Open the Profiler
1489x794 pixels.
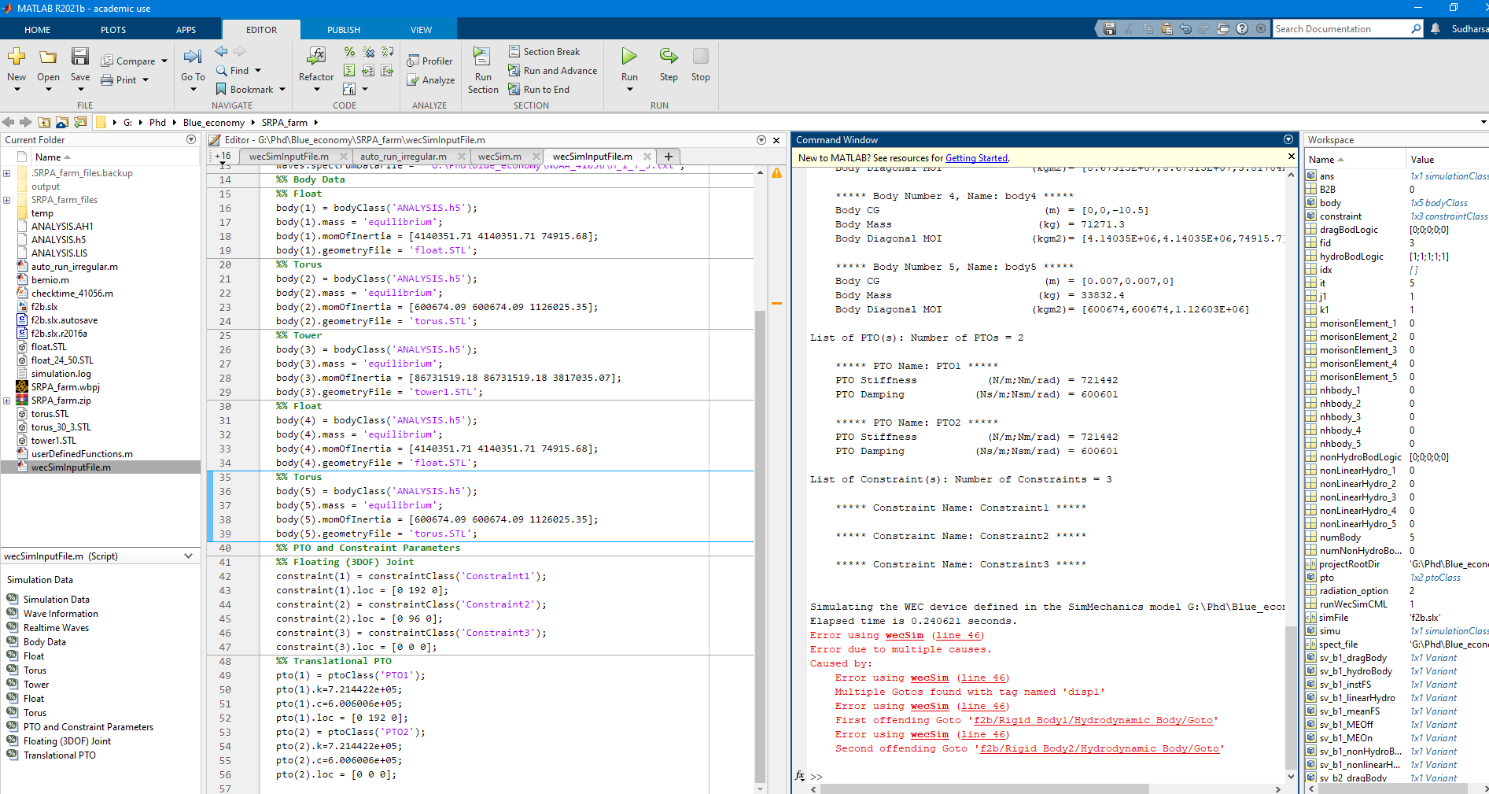(430, 61)
